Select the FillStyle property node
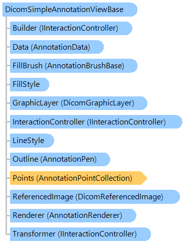191x243 pixels. pos(30,84)
